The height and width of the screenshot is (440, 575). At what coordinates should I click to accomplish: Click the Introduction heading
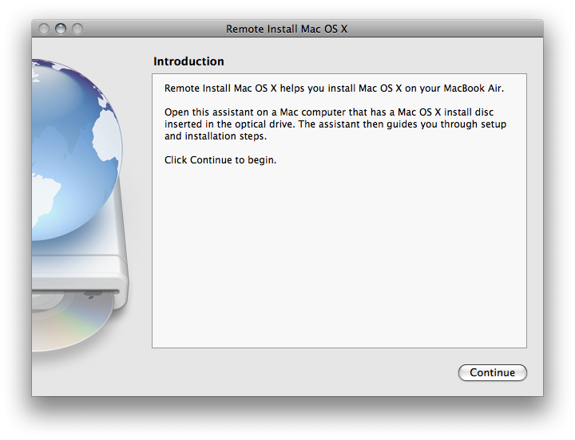tap(188, 61)
